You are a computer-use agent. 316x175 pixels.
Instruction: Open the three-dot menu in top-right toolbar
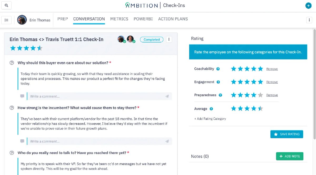pyautogui.click(x=309, y=20)
